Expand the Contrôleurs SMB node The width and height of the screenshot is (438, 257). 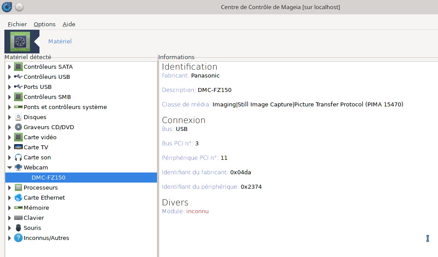pos(10,97)
